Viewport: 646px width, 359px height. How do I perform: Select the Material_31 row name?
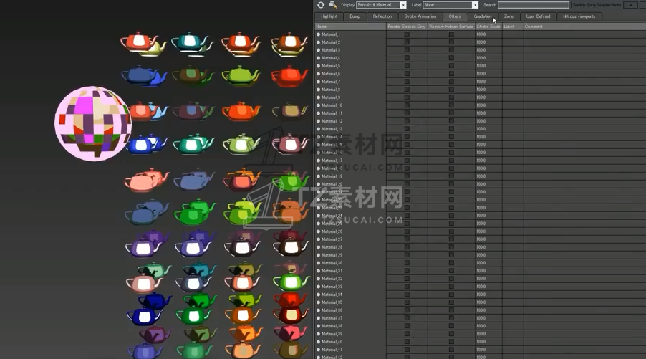click(x=332, y=271)
